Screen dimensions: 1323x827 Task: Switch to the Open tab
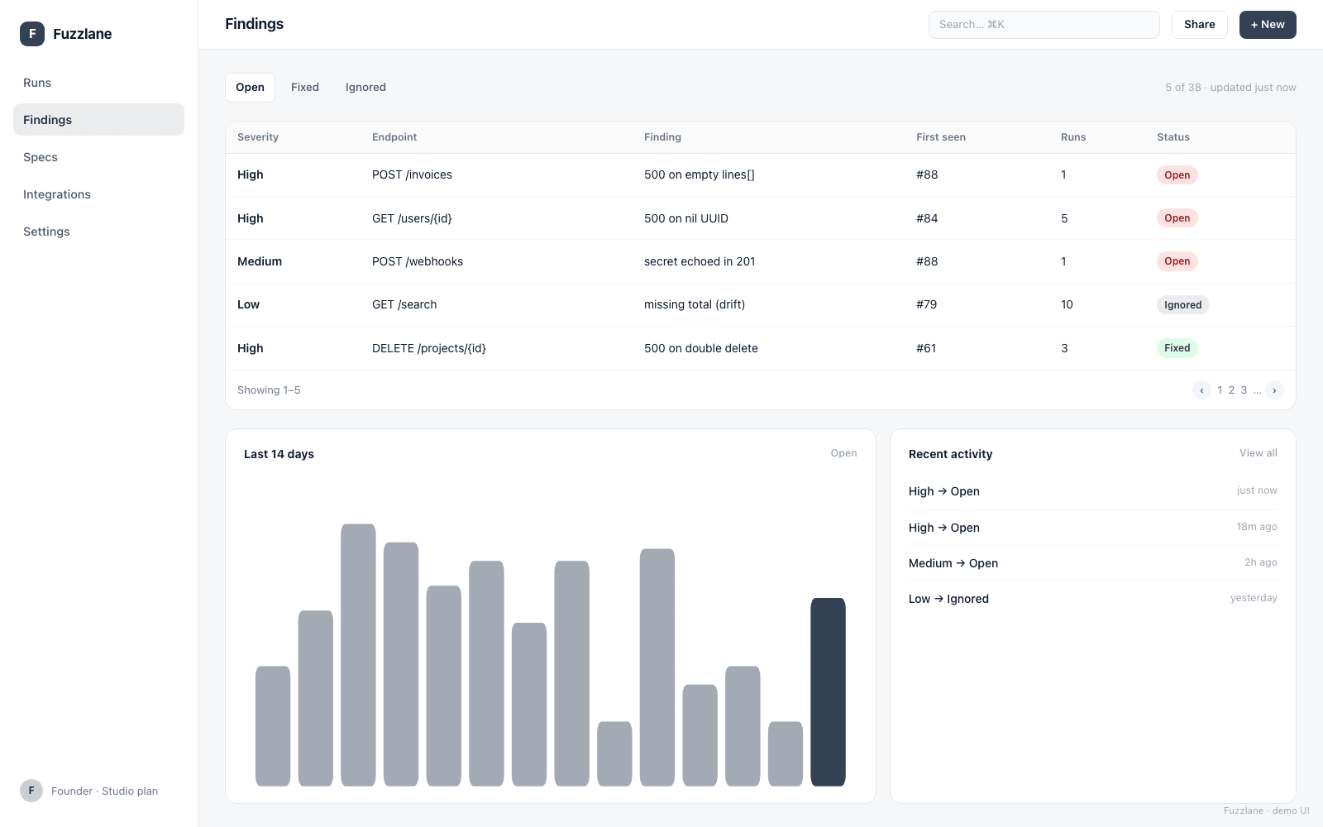pyautogui.click(x=250, y=88)
